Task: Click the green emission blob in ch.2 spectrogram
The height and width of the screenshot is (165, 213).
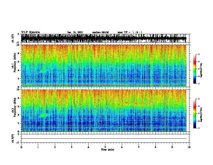Action: (x=44, y=115)
